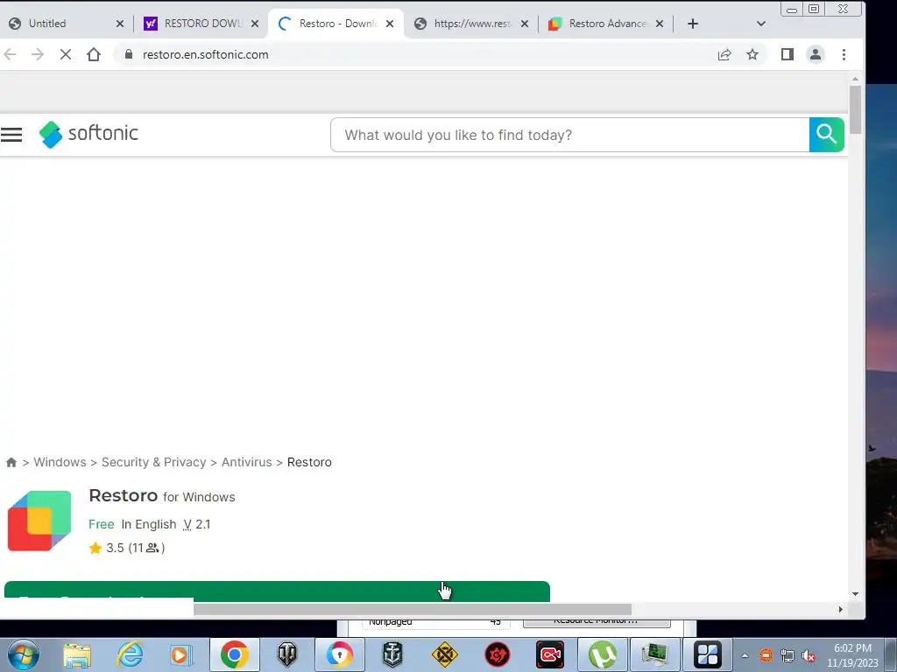Go forward in browser history

point(38,54)
